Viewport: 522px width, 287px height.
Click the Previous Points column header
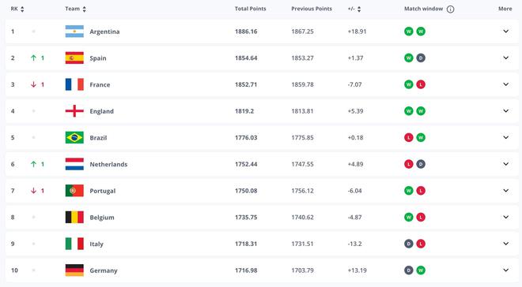point(312,9)
